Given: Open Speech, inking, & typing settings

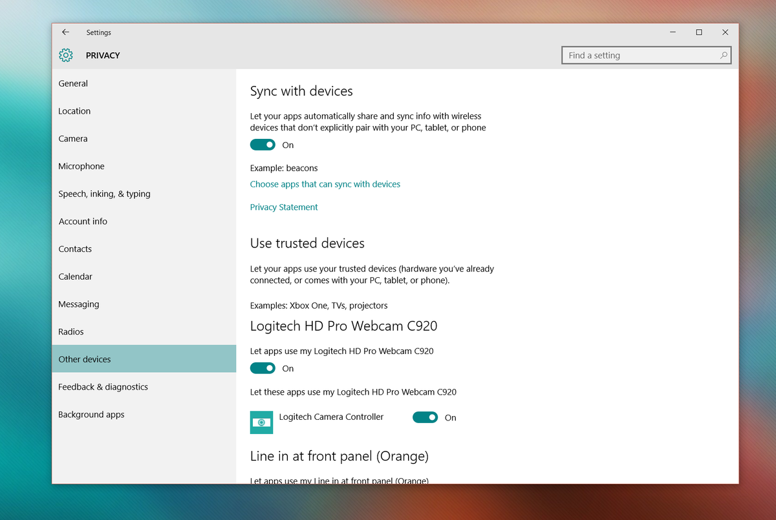Looking at the screenshot, I should (x=104, y=194).
